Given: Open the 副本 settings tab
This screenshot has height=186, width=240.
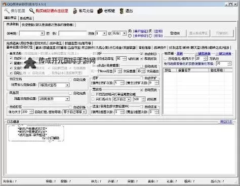Looking at the screenshot, I should pos(38,48).
